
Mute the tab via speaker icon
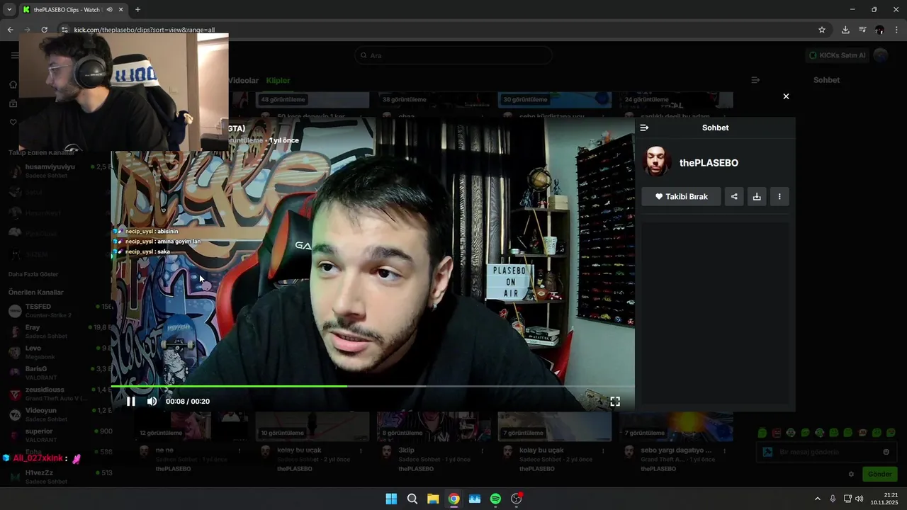(x=109, y=10)
